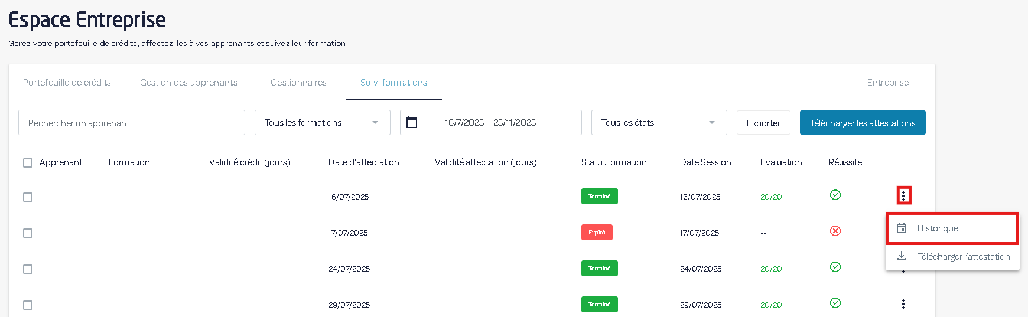Click the green success checkmark on 16/07/2025 row
The height and width of the screenshot is (317, 1028).
(835, 195)
